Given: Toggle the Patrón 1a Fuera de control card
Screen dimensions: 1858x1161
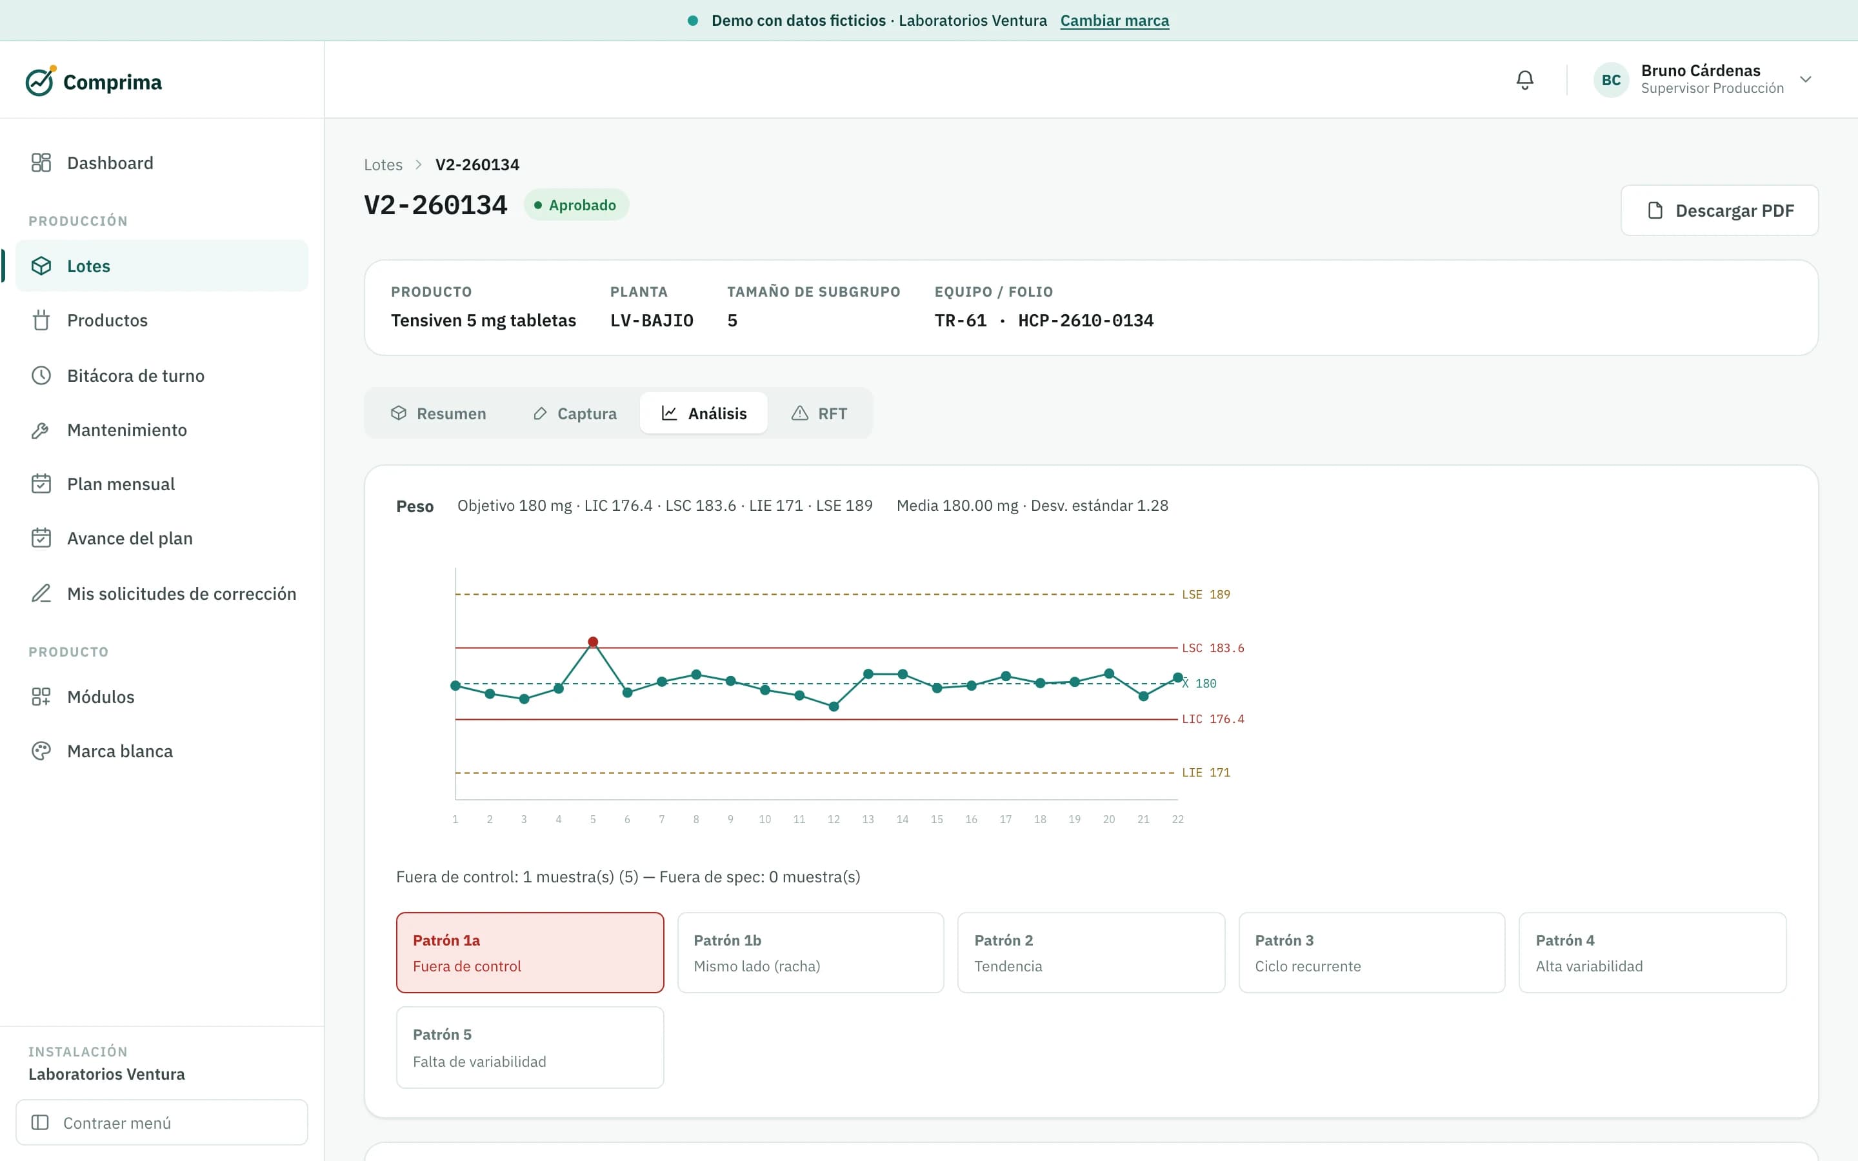Looking at the screenshot, I should 530,953.
